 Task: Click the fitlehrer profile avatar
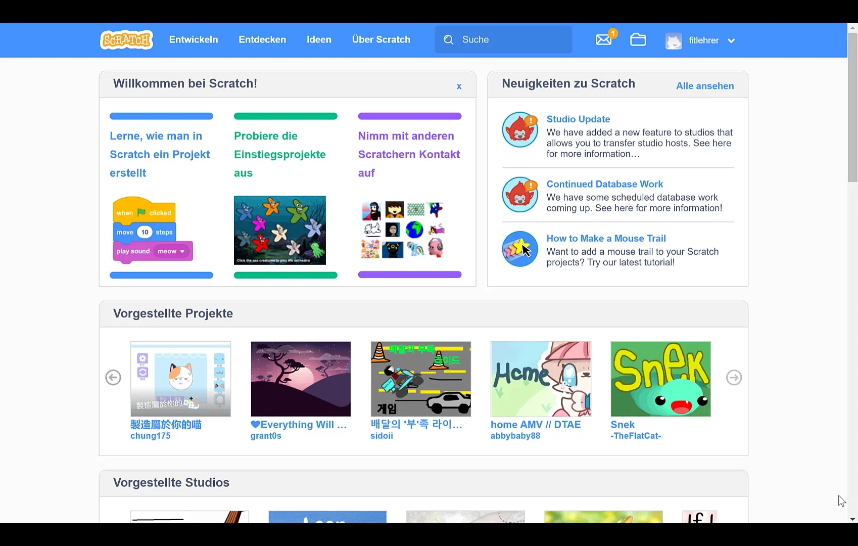pos(673,40)
